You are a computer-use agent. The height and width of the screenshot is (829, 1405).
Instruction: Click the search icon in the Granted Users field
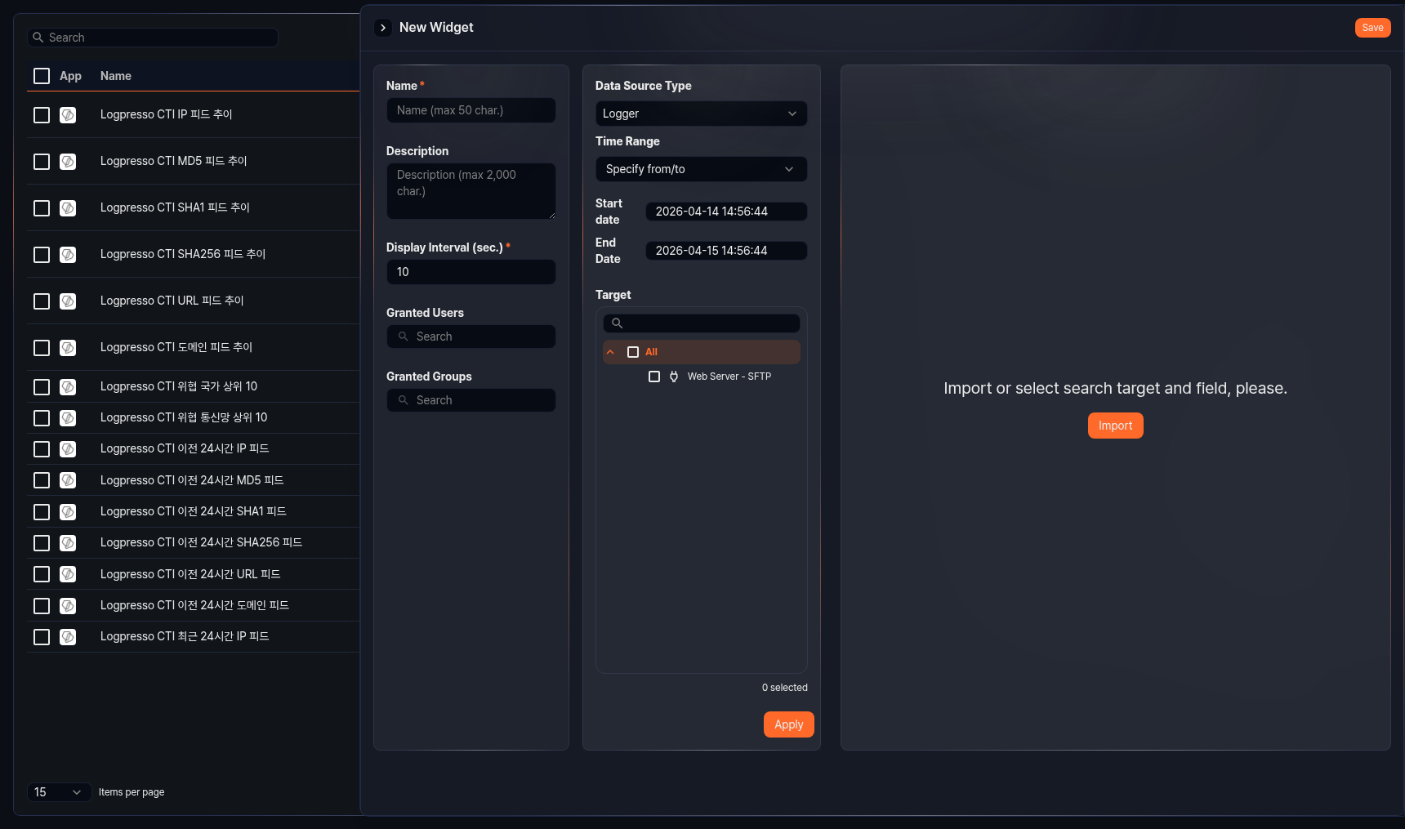click(404, 337)
